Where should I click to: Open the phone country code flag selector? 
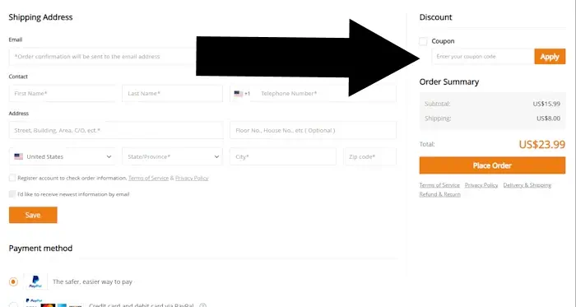pyautogui.click(x=243, y=94)
